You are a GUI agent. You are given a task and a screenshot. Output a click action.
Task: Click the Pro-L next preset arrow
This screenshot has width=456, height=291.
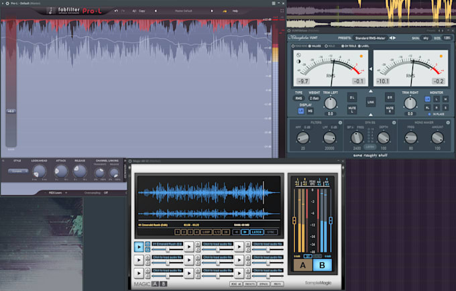coord(213,11)
